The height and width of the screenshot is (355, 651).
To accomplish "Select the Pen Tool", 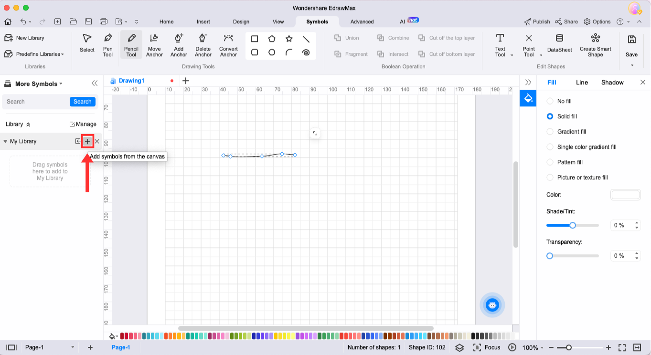I will [x=108, y=45].
